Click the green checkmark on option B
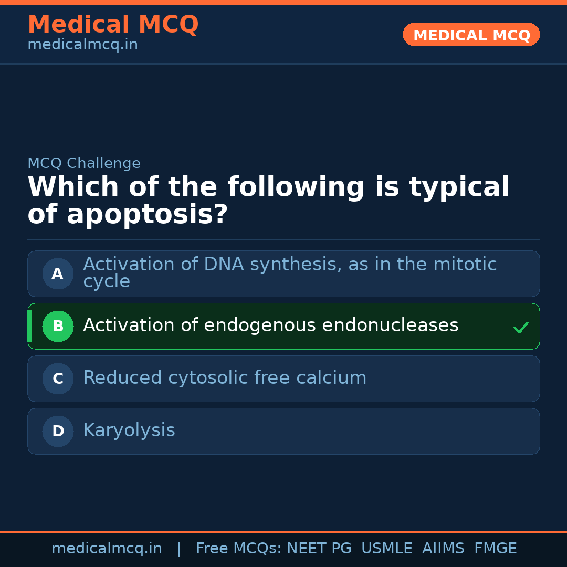Screen dimensions: 567x567 tap(521, 328)
